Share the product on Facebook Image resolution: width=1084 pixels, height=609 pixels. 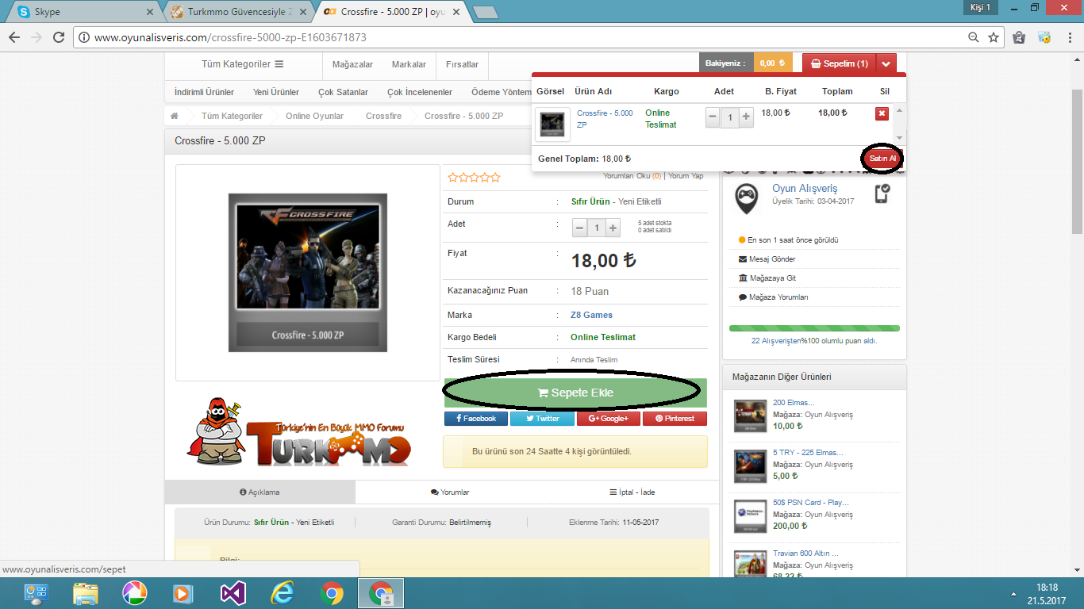(x=476, y=419)
